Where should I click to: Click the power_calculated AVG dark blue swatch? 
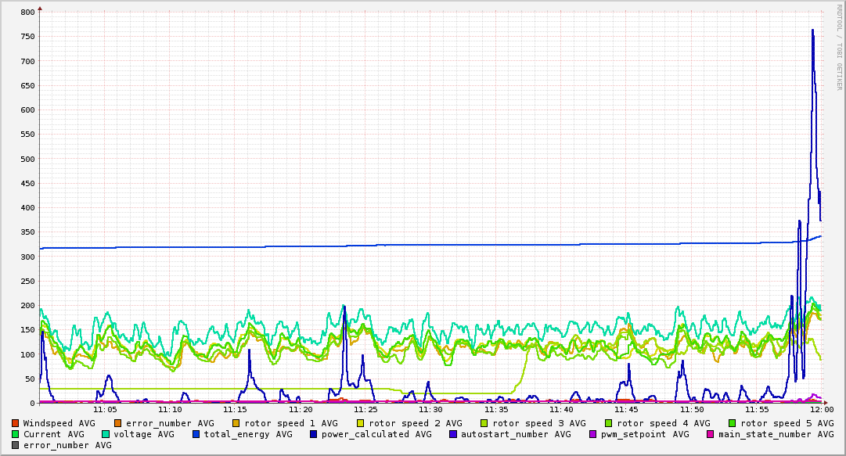314,434
